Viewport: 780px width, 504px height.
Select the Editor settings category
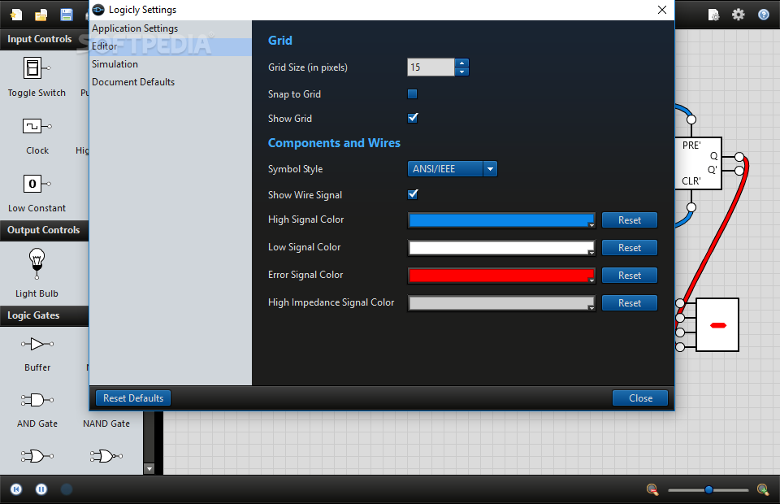171,47
